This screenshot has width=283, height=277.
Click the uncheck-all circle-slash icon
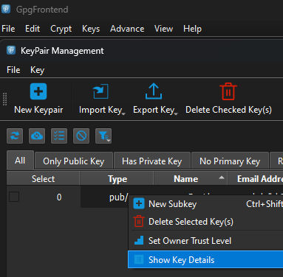point(81,136)
